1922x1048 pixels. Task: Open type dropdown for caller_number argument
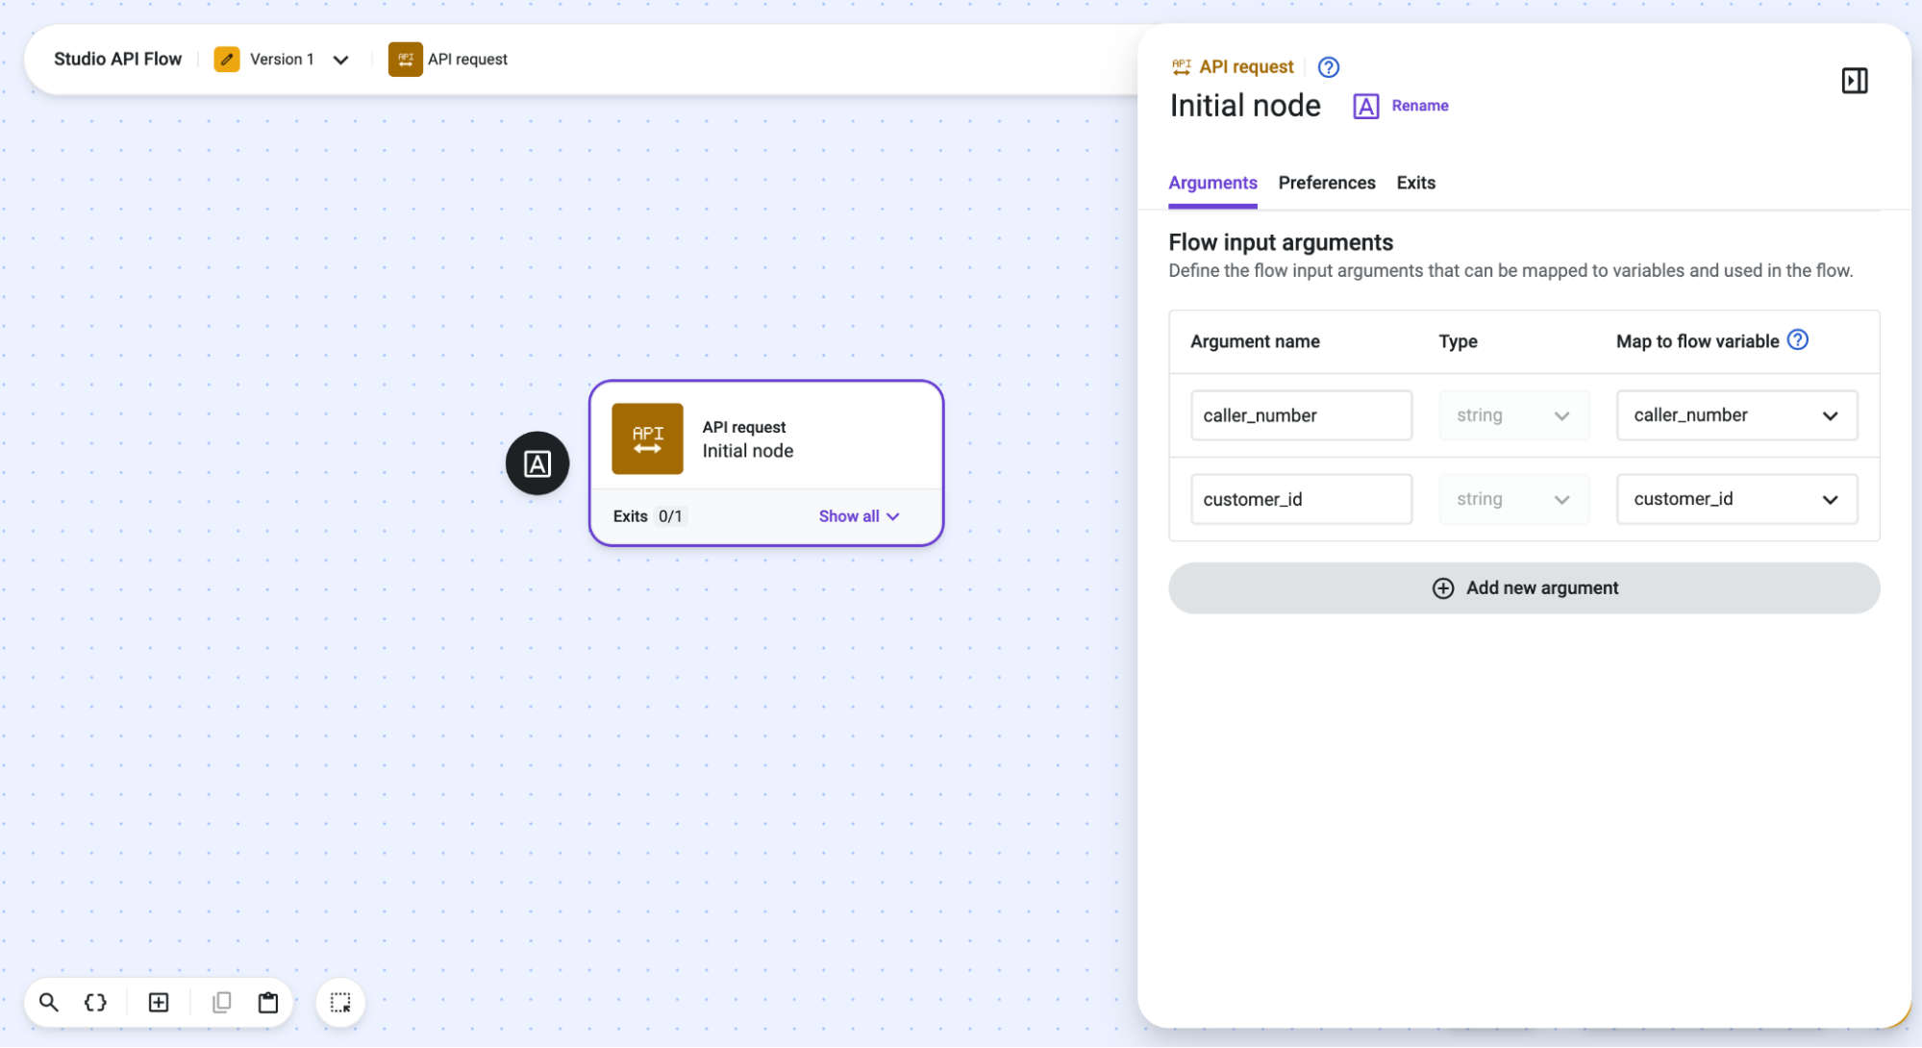click(x=1513, y=415)
